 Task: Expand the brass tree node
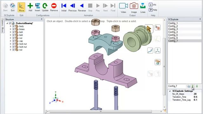10,29
